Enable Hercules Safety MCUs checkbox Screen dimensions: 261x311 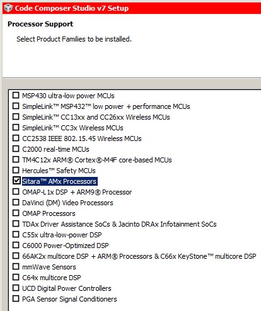coord(16,170)
